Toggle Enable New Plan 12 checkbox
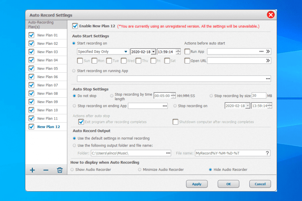302x201 pixels. (x=75, y=26)
